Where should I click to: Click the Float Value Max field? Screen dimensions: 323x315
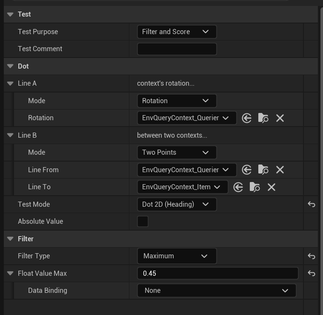click(x=217, y=274)
